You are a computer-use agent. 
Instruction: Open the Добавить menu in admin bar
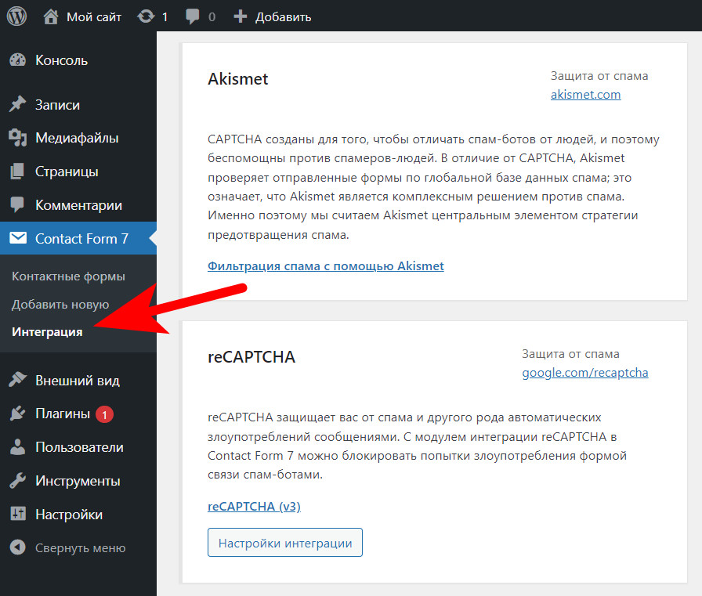pyautogui.click(x=283, y=17)
